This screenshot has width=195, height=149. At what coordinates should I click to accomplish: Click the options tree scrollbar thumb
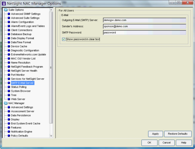pyautogui.click(x=51, y=68)
